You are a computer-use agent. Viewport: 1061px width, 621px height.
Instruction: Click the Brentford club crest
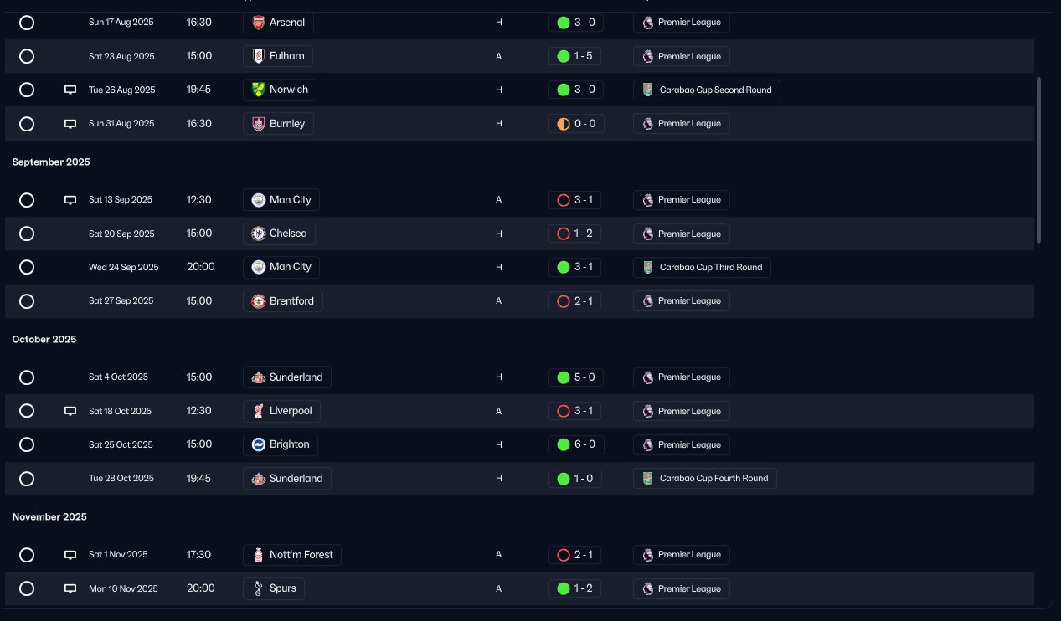(x=259, y=300)
